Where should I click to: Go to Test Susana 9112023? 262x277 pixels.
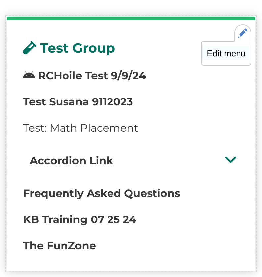(x=78, y=102)
